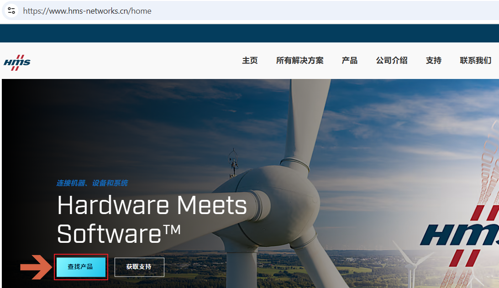Open the 公司介绍 menu item
This screenshot has width=499, height=288.
click(392, 60)
